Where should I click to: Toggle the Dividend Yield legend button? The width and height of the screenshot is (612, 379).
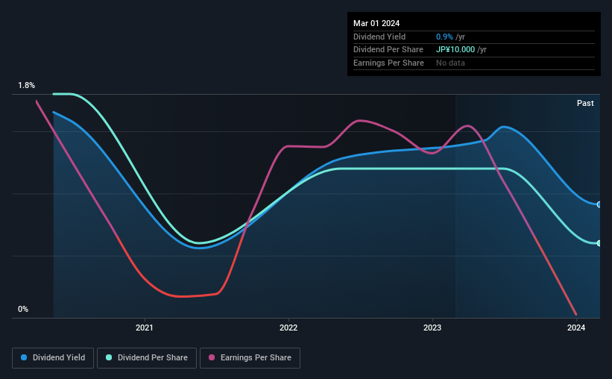click(53, 358)
